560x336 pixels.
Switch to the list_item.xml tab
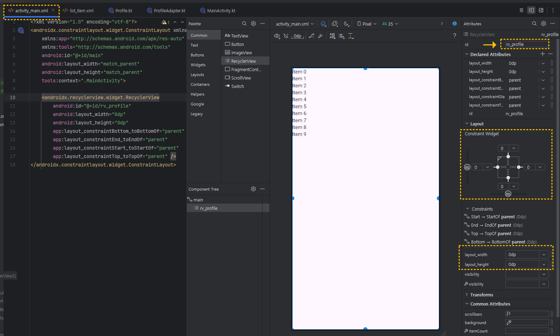78,11
